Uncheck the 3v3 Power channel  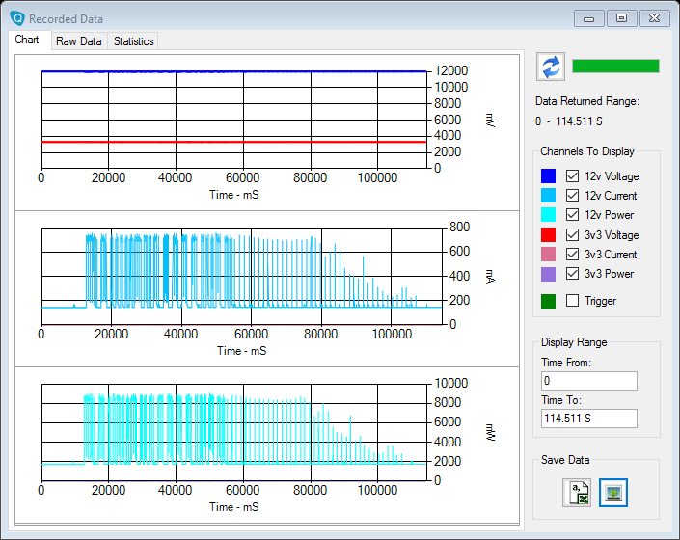coord(572,274)
